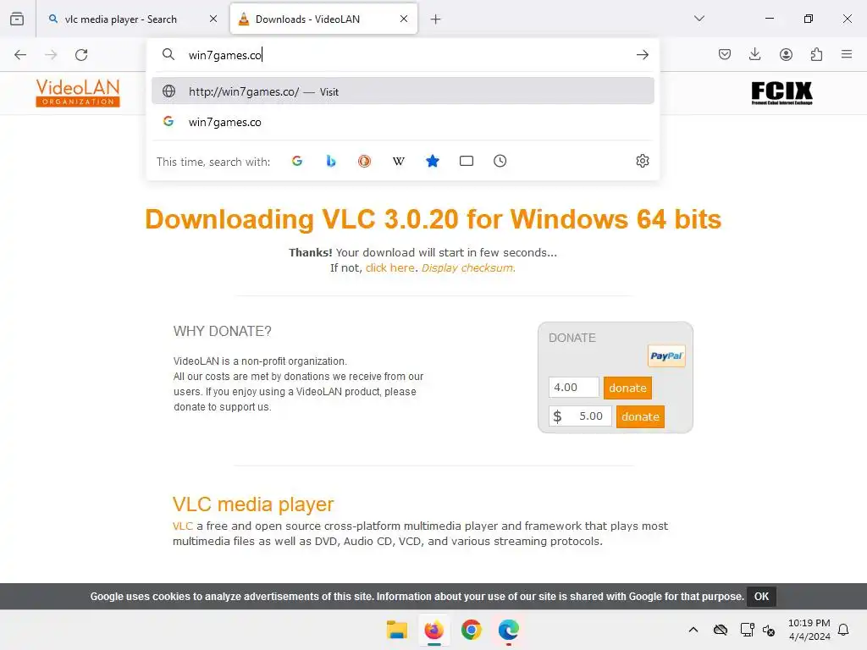Search this time with Google icon

[297, 161]
